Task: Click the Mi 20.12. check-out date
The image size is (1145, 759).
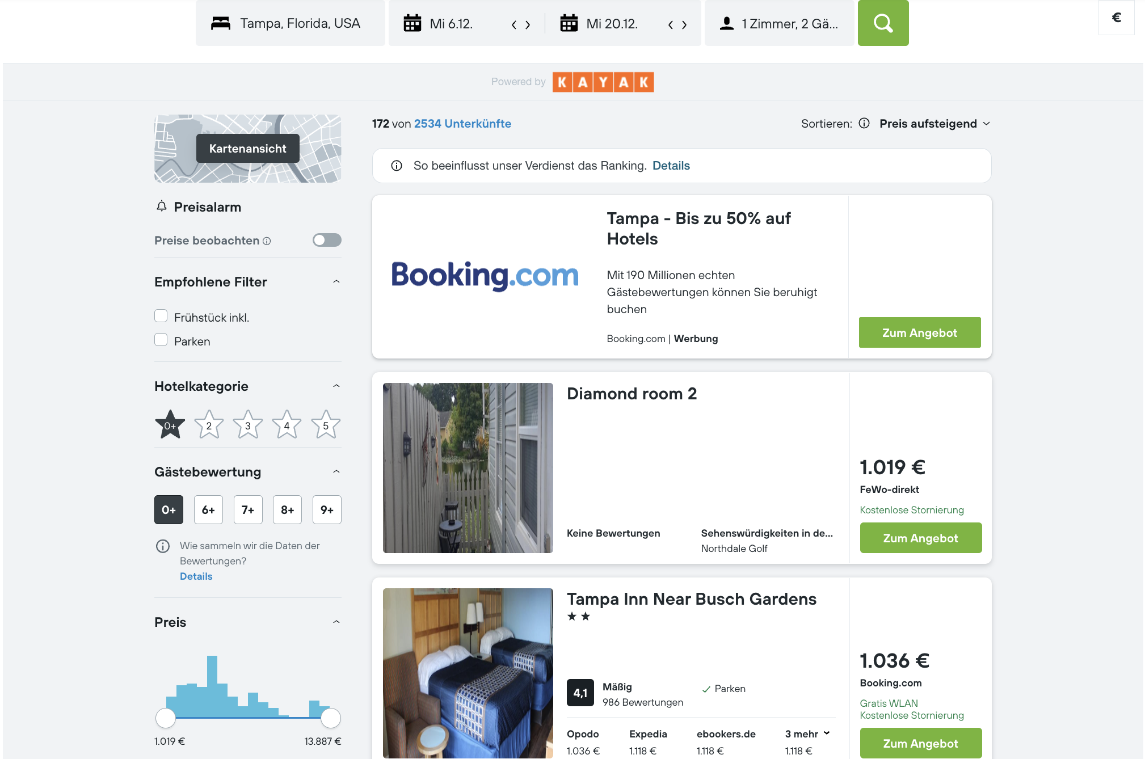Action: 612,24
